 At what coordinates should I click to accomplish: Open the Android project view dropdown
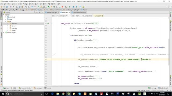pos(13,12)
